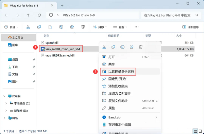The height and width of the screenshot is (134, 204).
Task: Click the search magnifier icon
Action: [197, 15]
